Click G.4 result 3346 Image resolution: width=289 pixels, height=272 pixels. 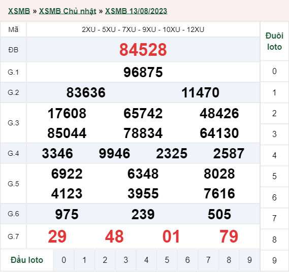tap(57, 153)
